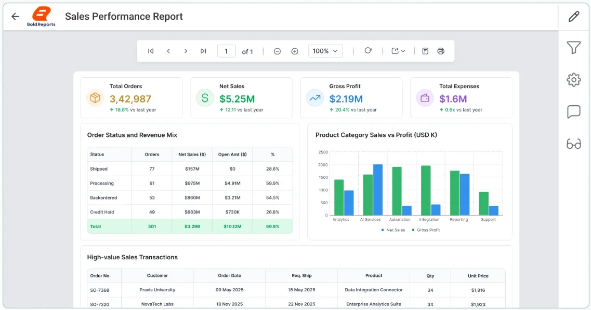Go to the previous page
The height and width of the screenshot is (310, 591).
168,51
